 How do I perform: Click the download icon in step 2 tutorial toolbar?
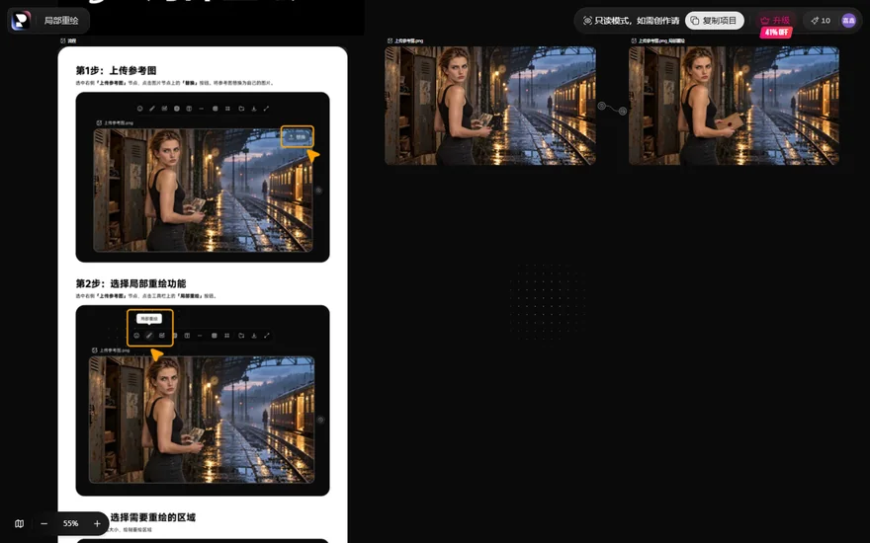tap(254, 336)
